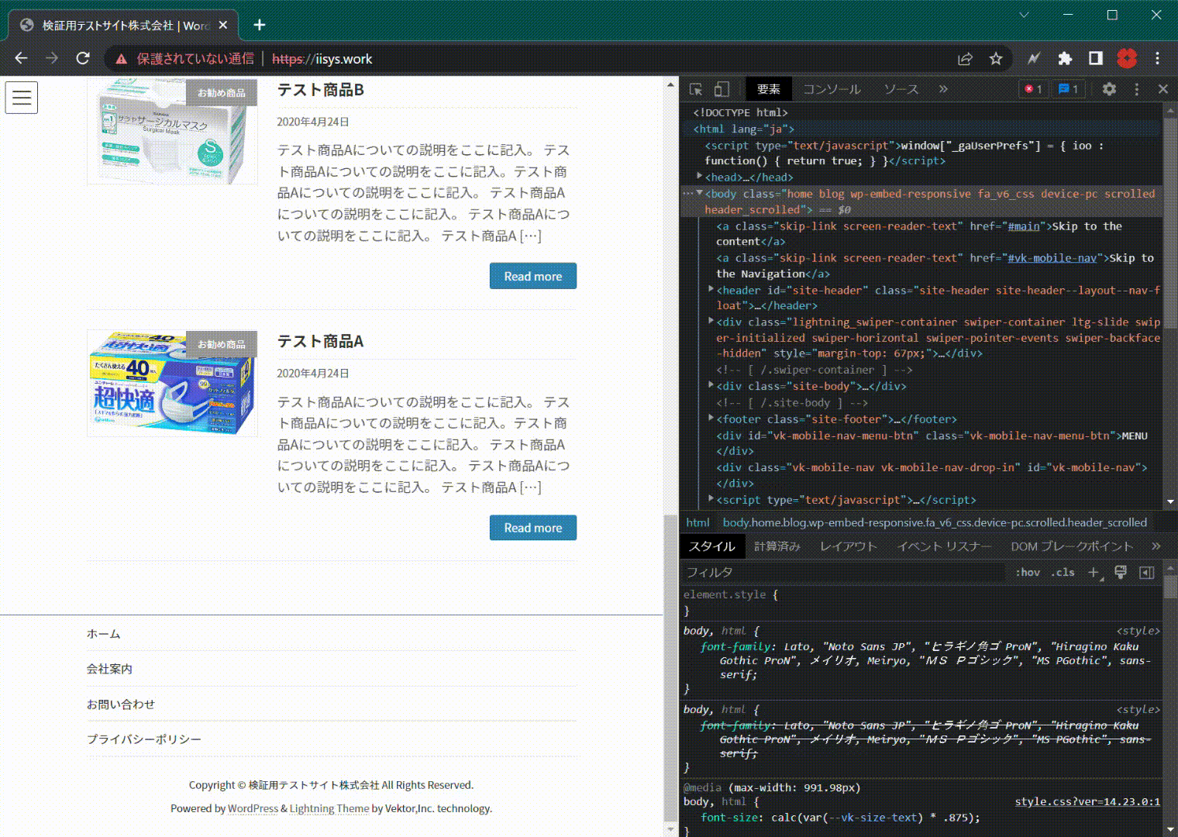
Task: Click Read more for テスト商品A
Action: pyautogui.click(x=533, y=528)
